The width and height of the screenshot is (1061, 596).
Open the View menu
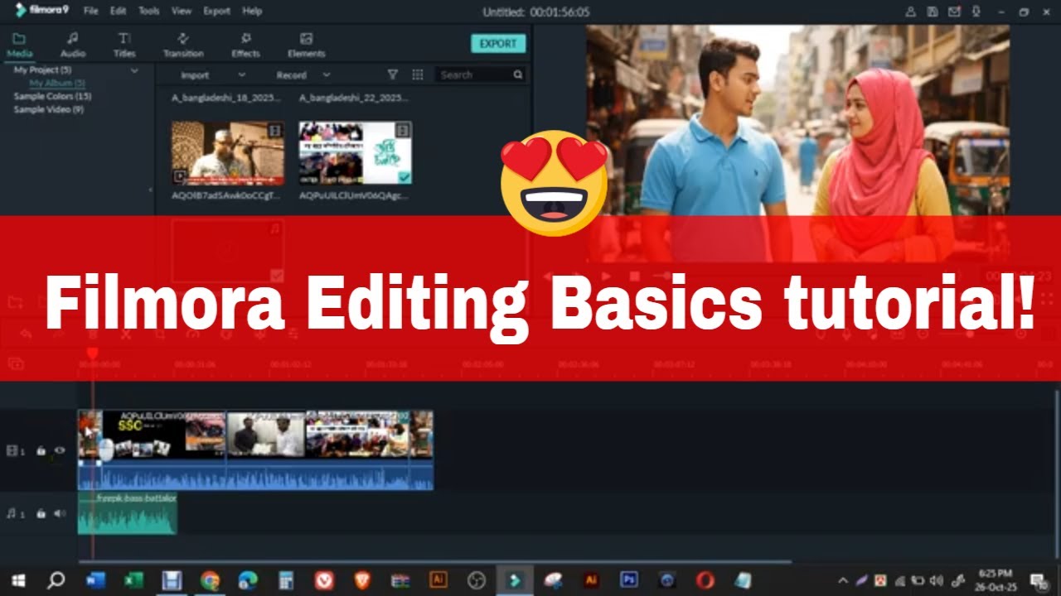click(x=182, y=11)
